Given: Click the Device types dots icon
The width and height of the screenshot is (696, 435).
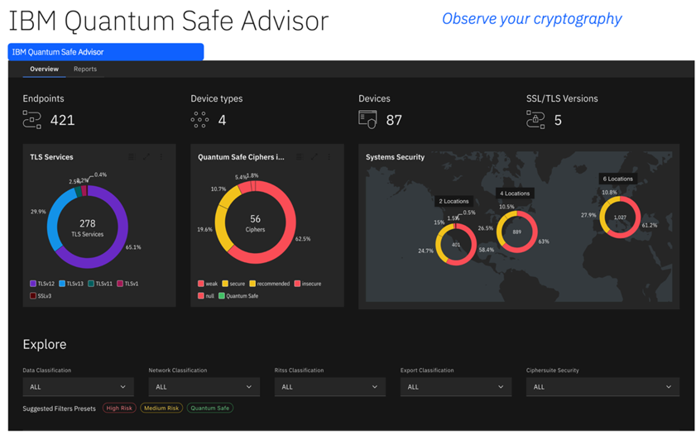Looking at the screenshot, I should coord(199,120).
